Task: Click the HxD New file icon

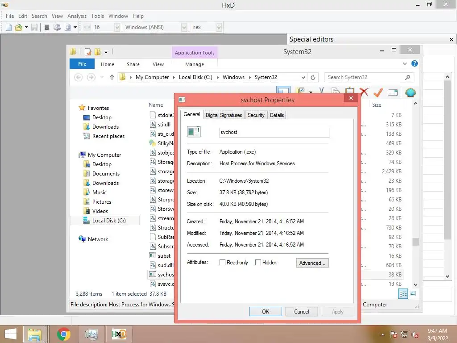Action: 9,27
